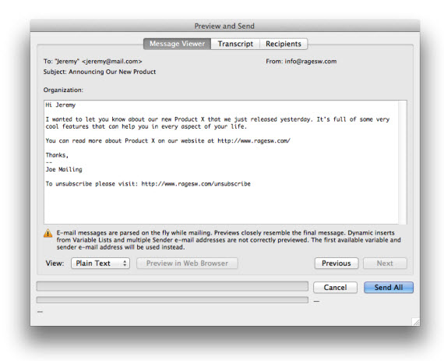Cancel the mailing
The width and height of the screenshot is (444, 361).
point(335,288)
